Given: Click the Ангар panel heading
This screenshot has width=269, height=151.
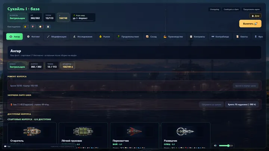Looking at the screenshot, I should (16, 51).
